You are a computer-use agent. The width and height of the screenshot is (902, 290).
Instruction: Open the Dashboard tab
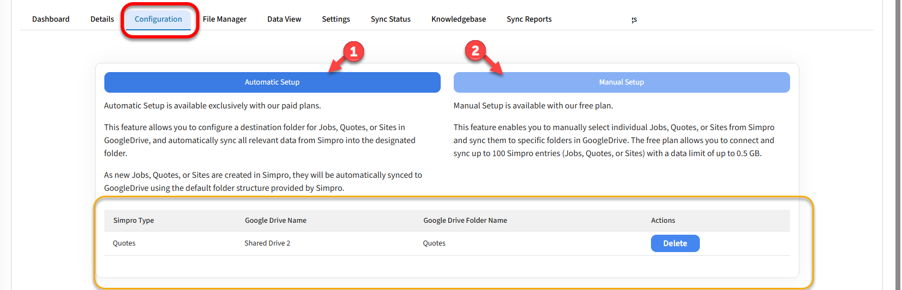click(x=51, y=19)
